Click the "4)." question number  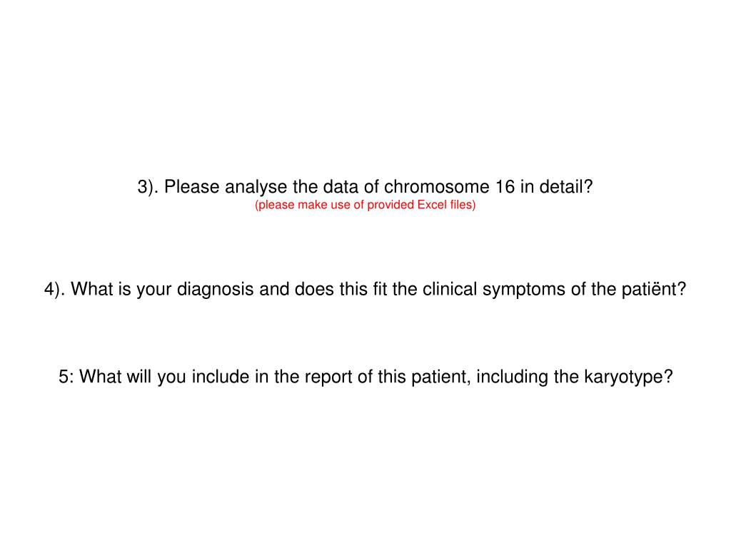(x=55, y=290)
